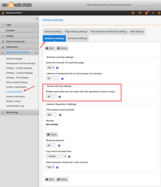Click help icon next to umask field
Viewport: 161px width, 187px height.
[x=60, y=115]
